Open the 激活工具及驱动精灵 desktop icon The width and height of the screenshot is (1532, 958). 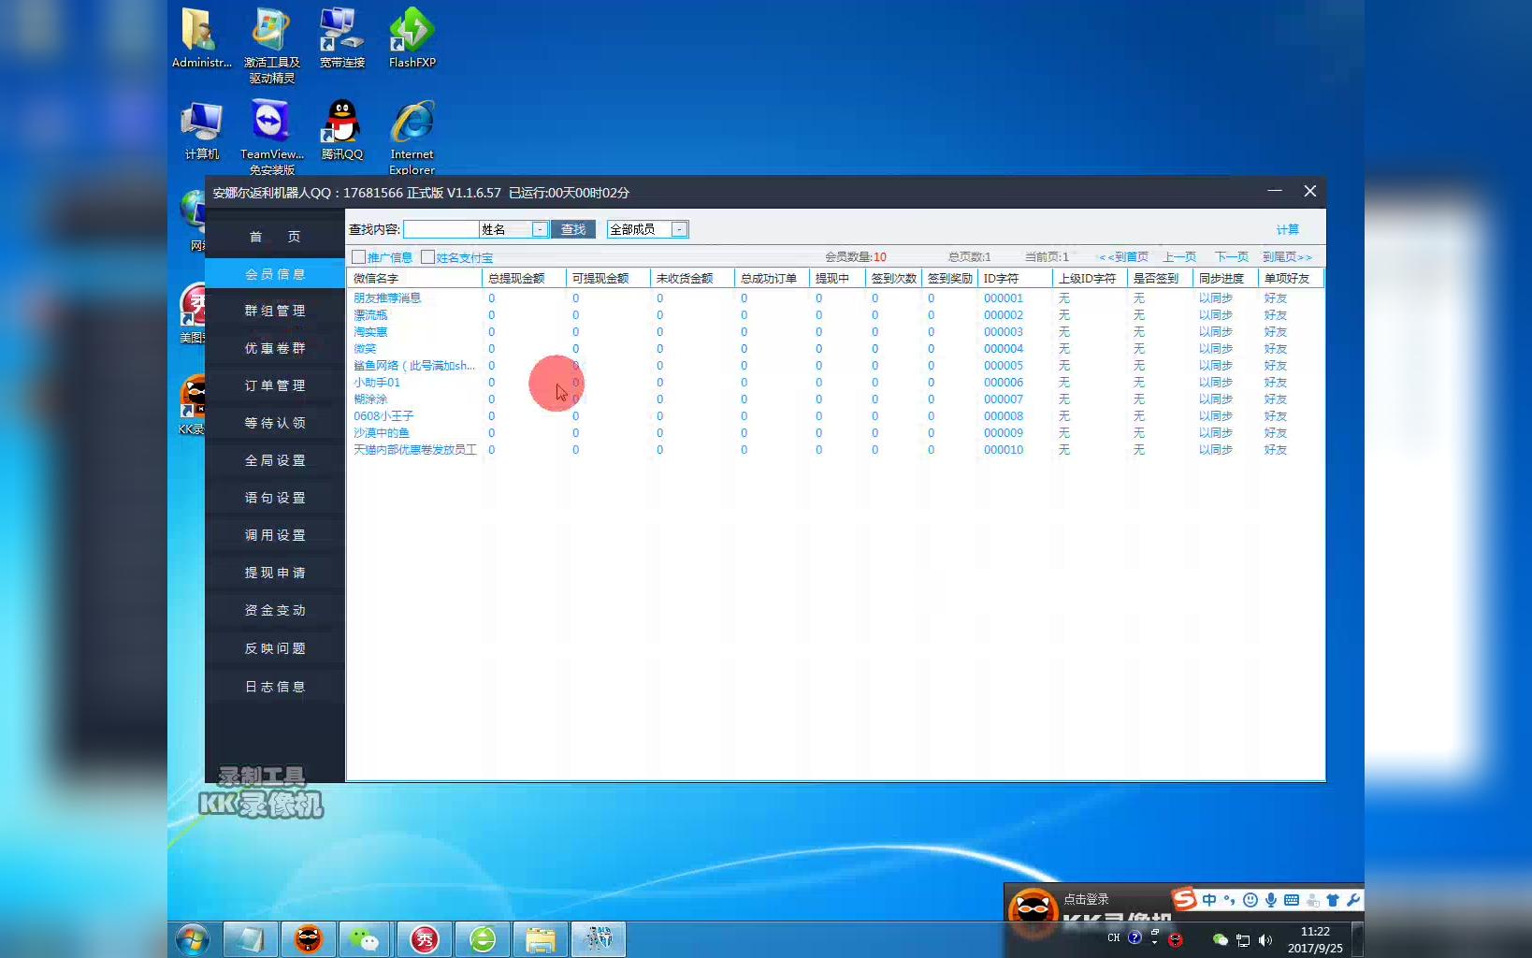(271, 44)
